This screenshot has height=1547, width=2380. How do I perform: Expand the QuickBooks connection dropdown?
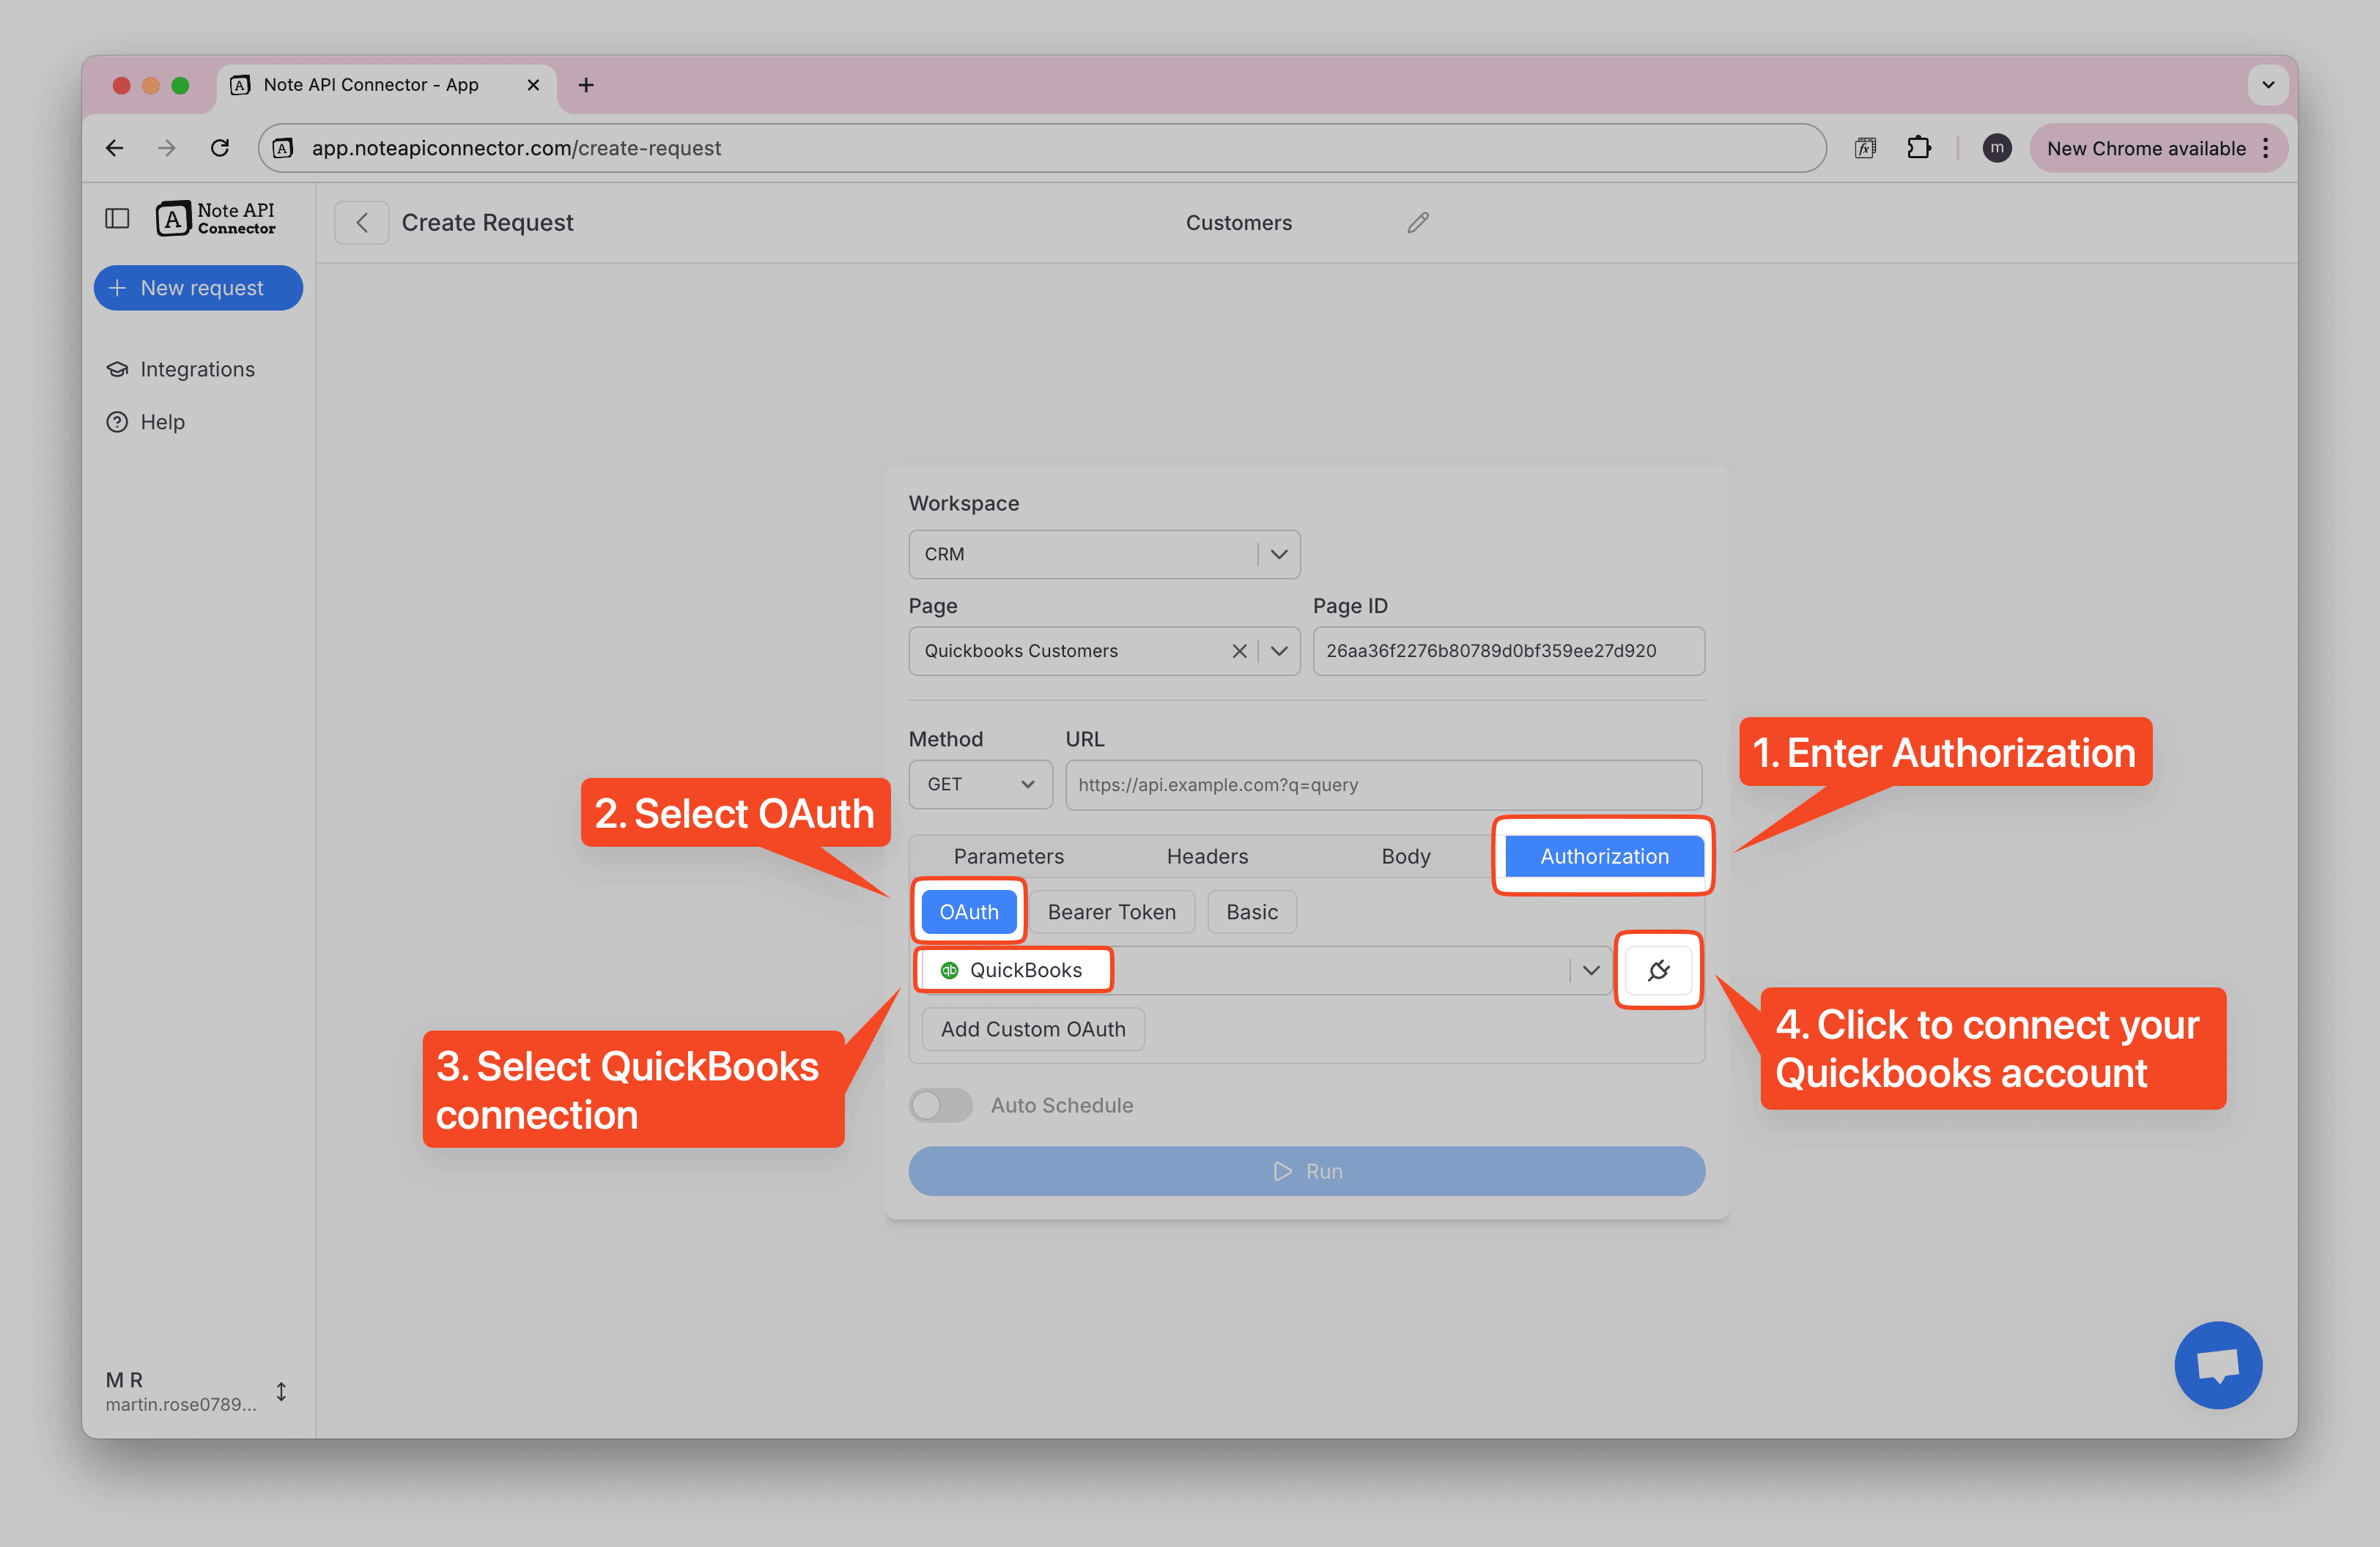pos(1591,969)
